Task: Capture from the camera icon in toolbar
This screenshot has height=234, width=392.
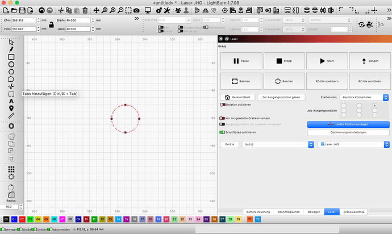Action: pos(136,10)
